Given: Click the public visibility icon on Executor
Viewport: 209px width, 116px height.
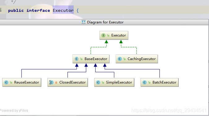Looking at the screenshot, I should (x=108, y=35).
